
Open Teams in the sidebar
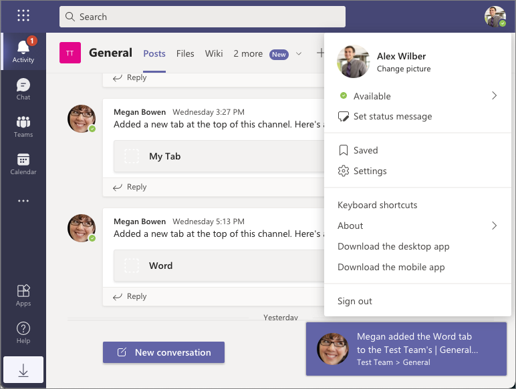[x=23, y=127]
